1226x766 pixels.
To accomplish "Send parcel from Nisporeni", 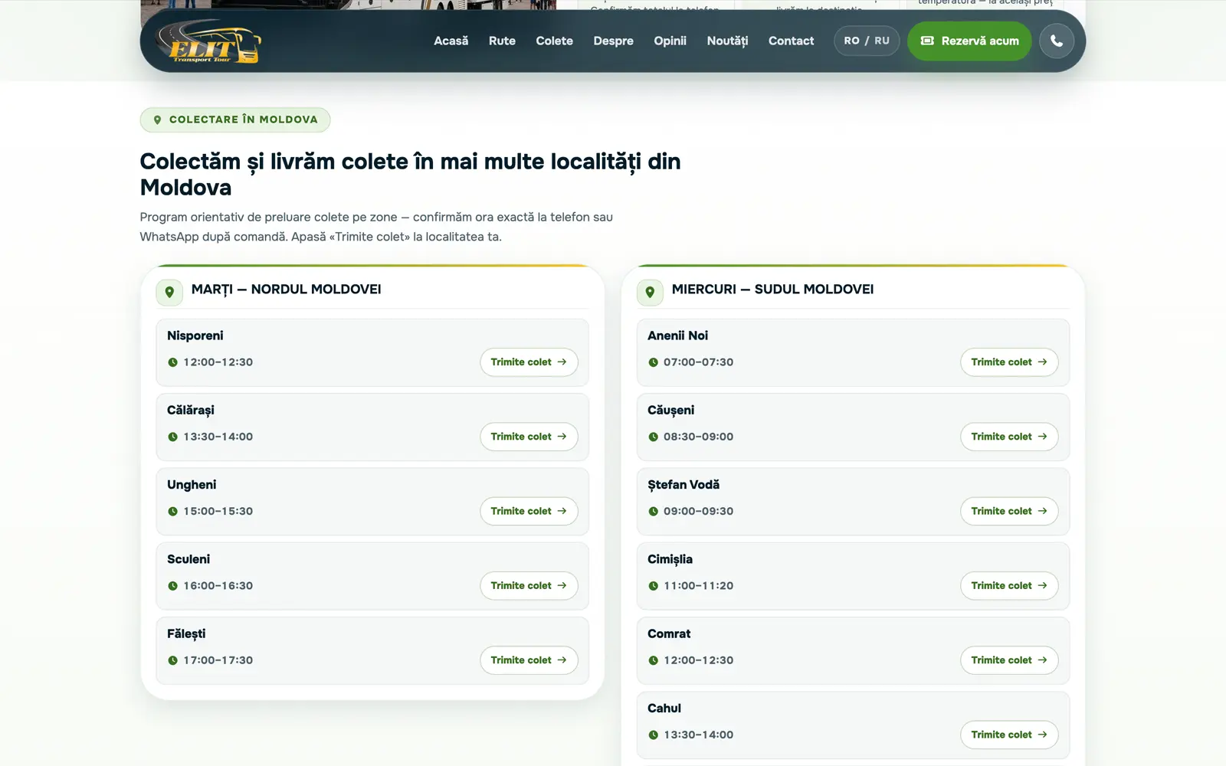I will [x=529, y=362].
